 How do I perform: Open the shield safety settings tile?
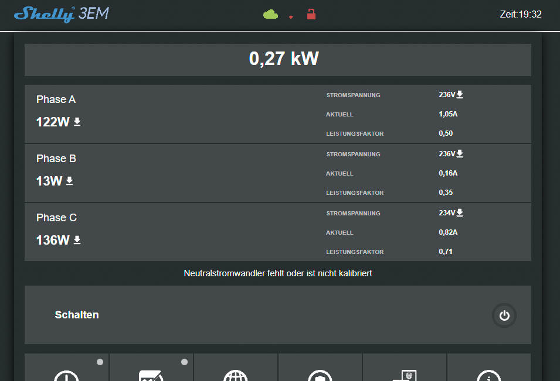click(x=320, y=368)
